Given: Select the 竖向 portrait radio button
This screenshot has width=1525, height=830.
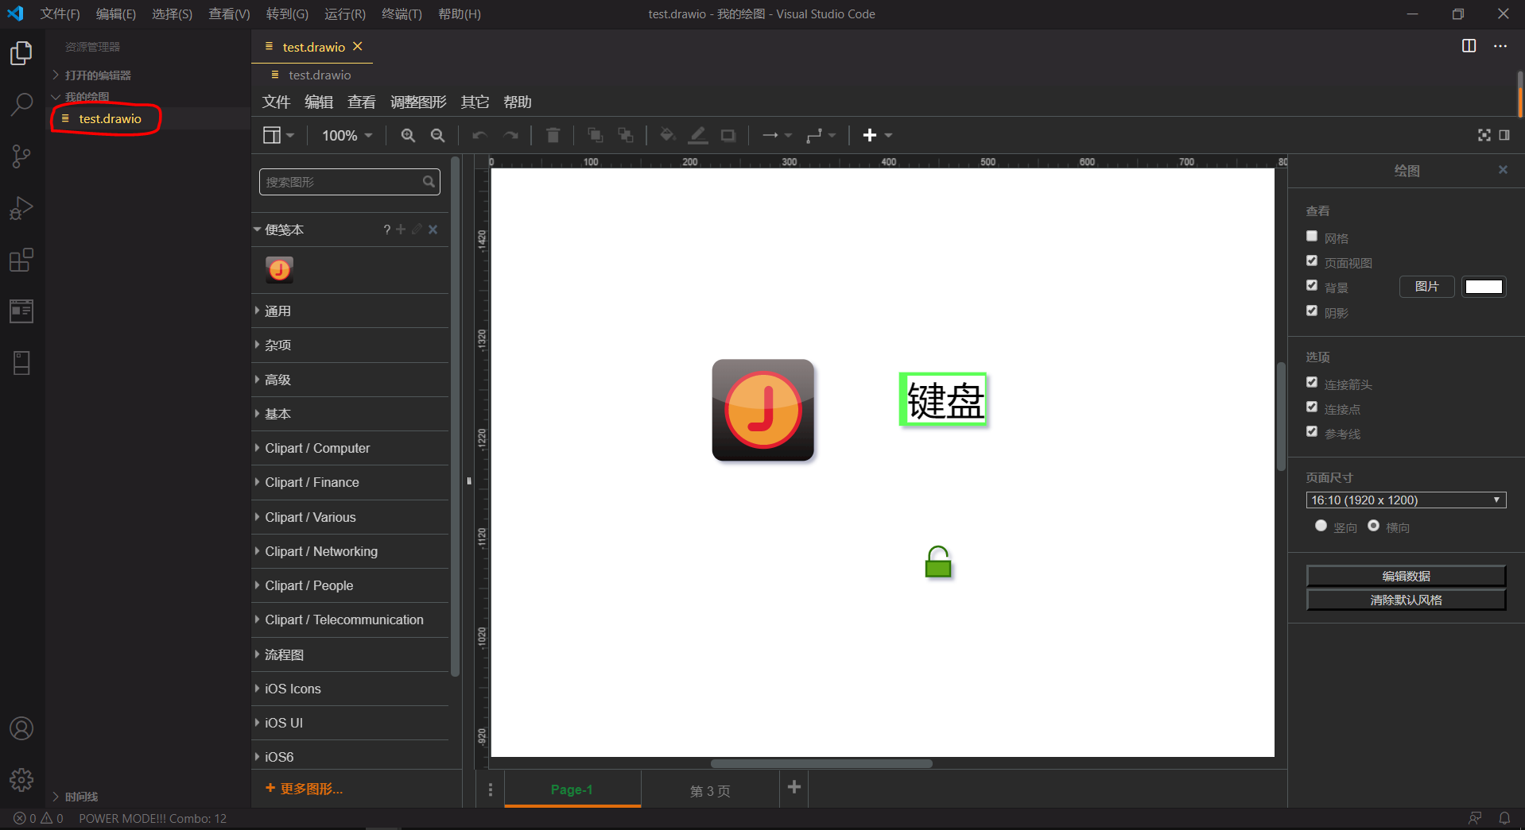Looking at the screenshot, I should pyautogui.click(x=1321, y=526).
